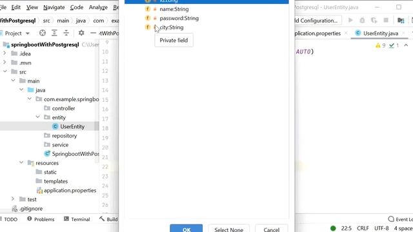413x232 pixels.
Task: Open the Problems tool window
Action: (41, 219)
